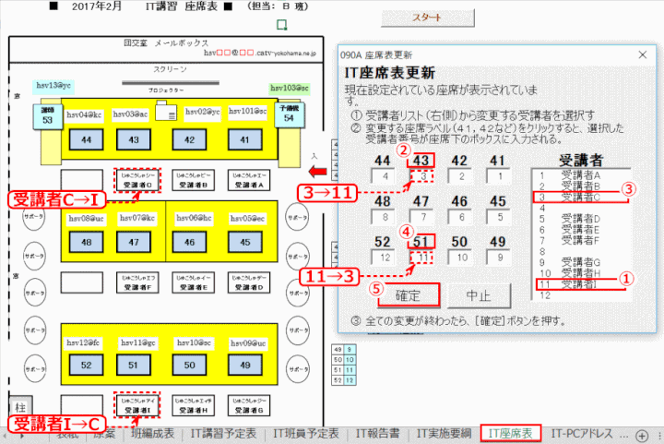Focus the number box under seat 48
Screen dimensions: 664x444
coord(383,217)
